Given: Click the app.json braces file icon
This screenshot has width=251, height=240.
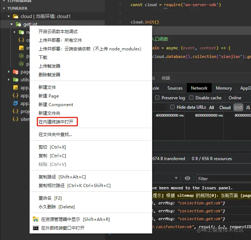Looking at the screenshot, I should click(16, 95).
